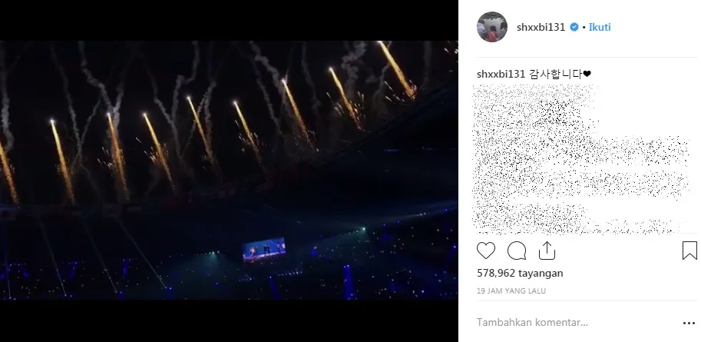
Task: Share the post using the upload icon
Action: pyautogui.click(x=547, y=251)
